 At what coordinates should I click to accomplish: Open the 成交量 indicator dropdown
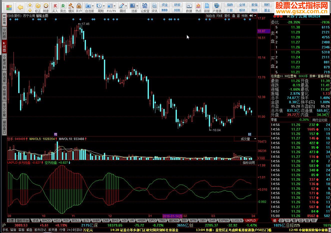255,139
